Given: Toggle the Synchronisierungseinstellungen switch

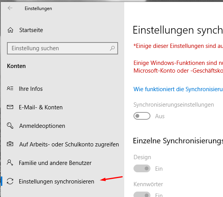Looking at the screenshot, I should point(142,116).
